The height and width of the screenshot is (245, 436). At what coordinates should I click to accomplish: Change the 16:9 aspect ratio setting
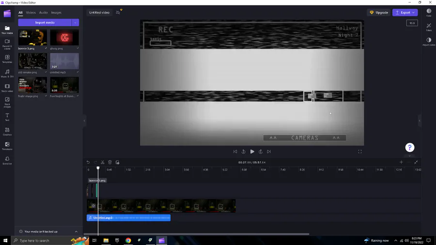click(x=412, y=23)
